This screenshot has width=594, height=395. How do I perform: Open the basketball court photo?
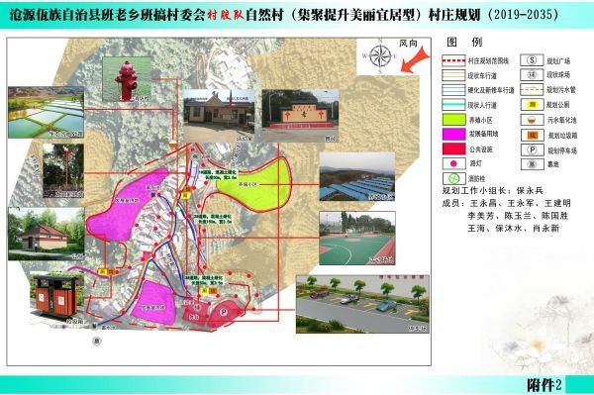(x=357, y=239)
